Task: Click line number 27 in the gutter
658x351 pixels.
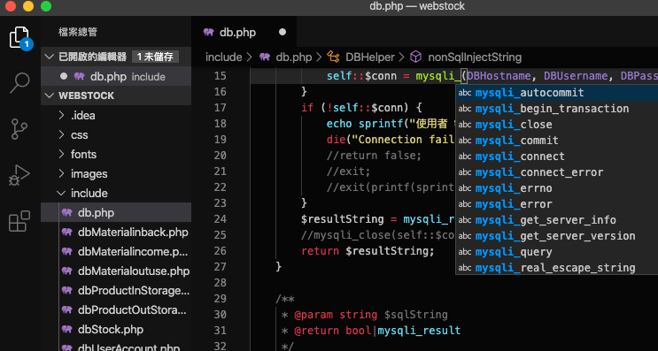Action: (x=220, y=267)
